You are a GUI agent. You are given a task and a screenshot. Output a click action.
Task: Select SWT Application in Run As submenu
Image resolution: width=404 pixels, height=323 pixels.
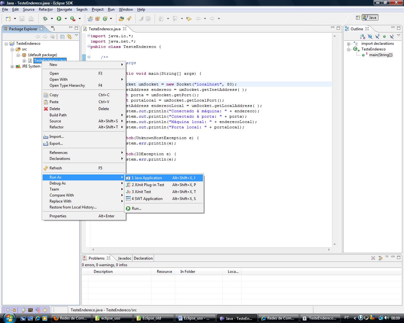tap(164, 199)
